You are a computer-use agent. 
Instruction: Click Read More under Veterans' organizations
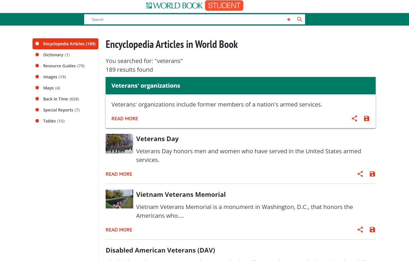(x=125, y=118)
